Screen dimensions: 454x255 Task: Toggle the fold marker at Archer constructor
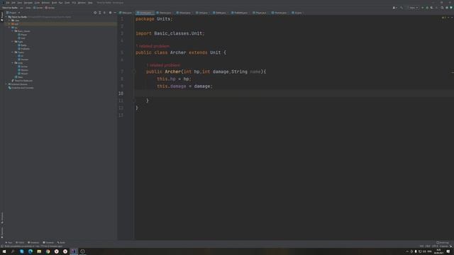click(134, 72)
